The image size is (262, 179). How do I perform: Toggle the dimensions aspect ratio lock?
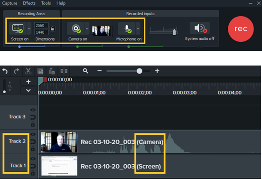point(52,28)
